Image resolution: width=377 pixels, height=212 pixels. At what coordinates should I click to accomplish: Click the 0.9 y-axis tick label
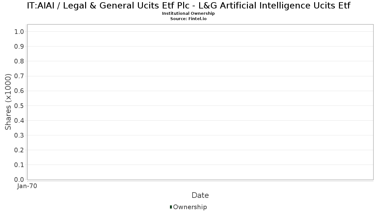pyautogui.click(x=19, y=46)
